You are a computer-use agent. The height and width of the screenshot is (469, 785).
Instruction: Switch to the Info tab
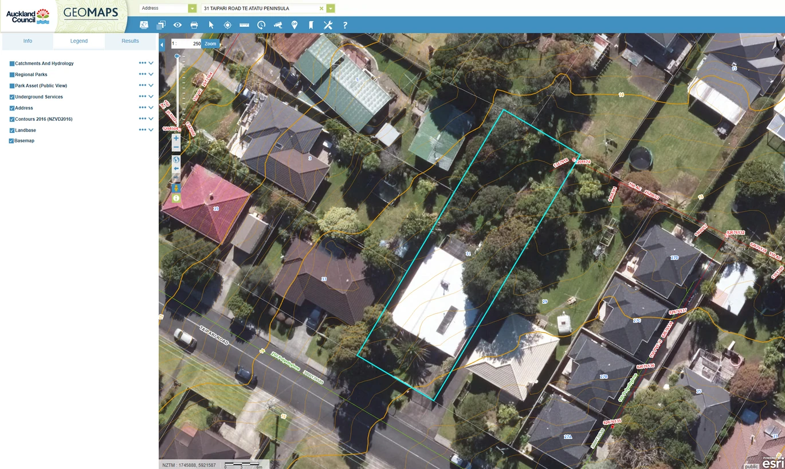(28, 41)
